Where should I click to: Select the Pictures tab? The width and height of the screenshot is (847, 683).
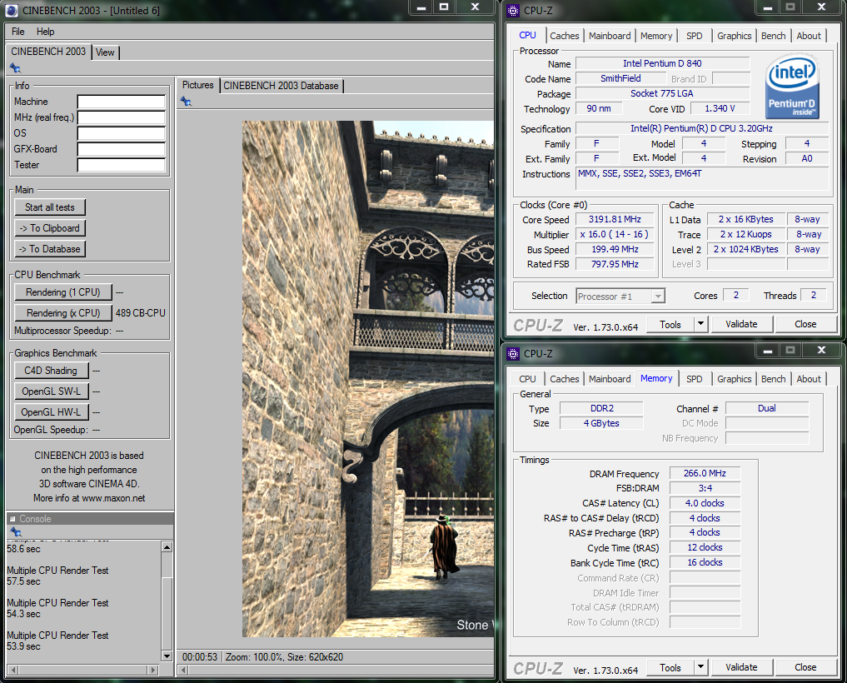pos(197,85)
